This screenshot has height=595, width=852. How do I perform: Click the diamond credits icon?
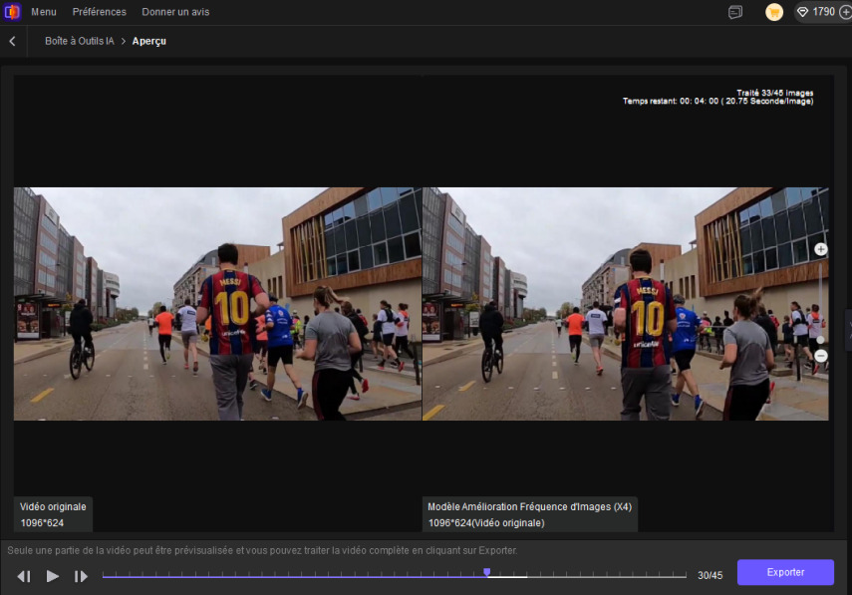point(802,12)
